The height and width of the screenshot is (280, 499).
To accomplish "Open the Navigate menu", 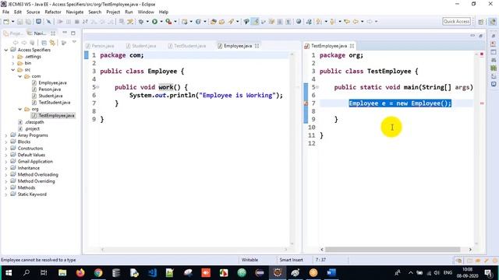I will (x=75, y=12).
